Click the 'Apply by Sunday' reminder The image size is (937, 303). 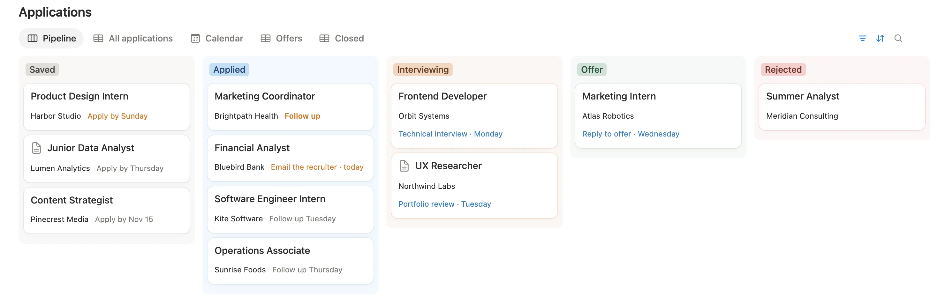[117, 116]
